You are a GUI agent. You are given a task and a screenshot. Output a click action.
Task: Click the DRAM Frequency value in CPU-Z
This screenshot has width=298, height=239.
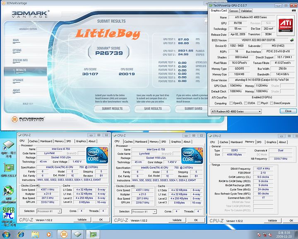pos(263,168)
